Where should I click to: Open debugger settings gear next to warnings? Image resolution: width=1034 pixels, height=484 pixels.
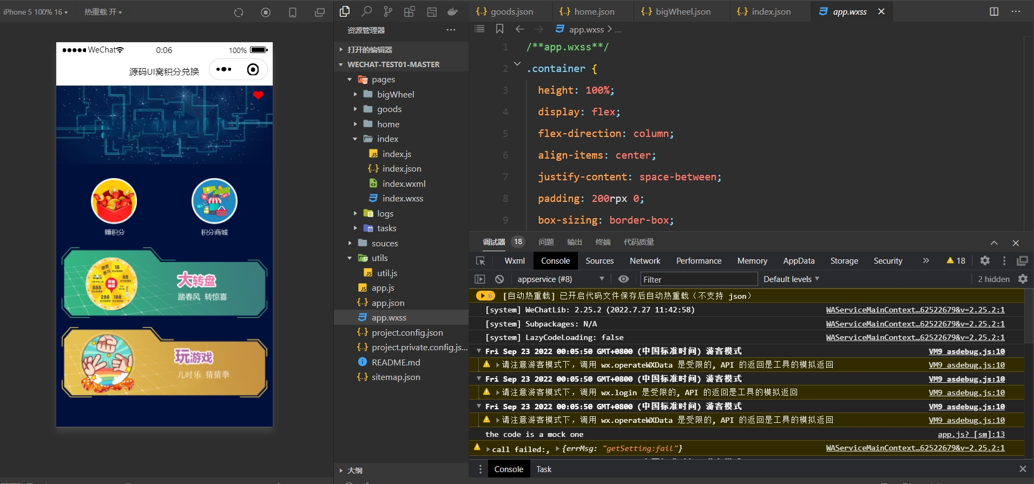pyautogui.click(x=985, y=260)
